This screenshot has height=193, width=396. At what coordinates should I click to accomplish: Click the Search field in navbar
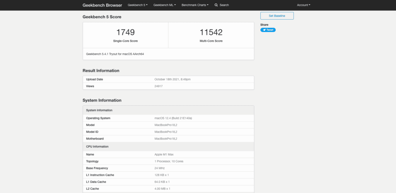coord(224,5)
